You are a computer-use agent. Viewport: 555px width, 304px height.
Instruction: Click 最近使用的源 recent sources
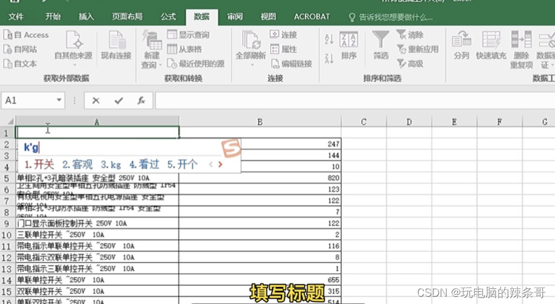196,64
